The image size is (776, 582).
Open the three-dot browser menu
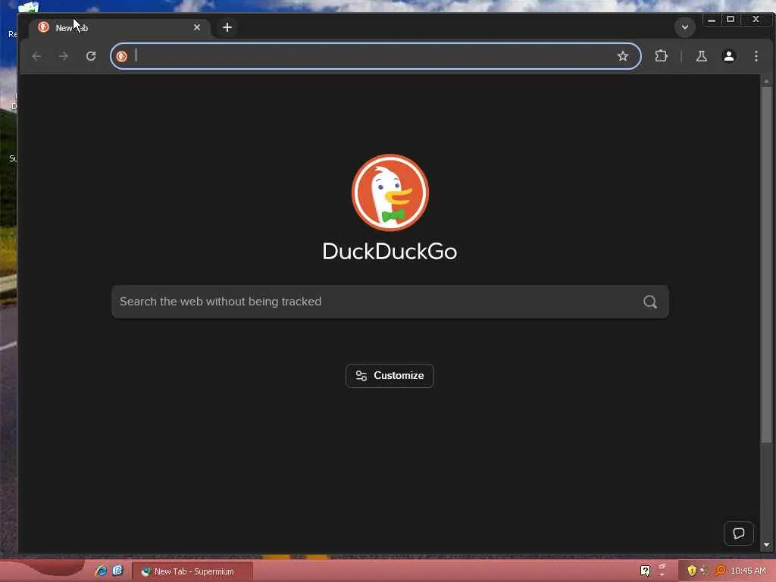pos(756,56)
